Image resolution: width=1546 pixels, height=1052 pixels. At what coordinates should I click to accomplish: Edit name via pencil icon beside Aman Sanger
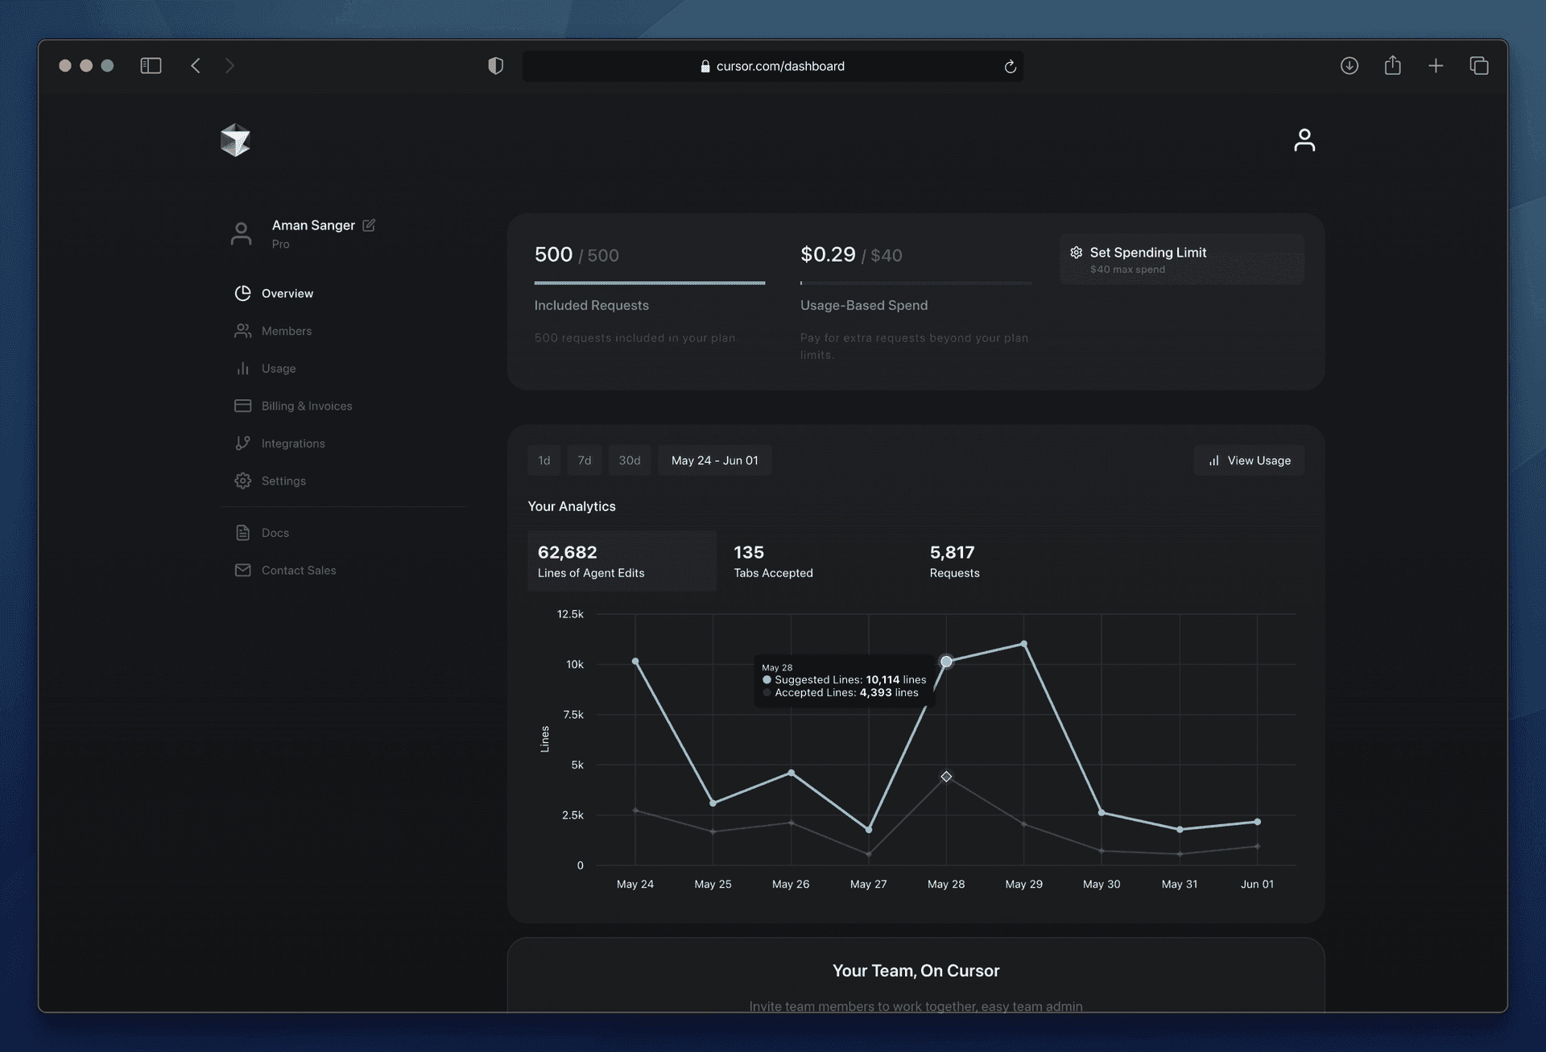[369, 225]
